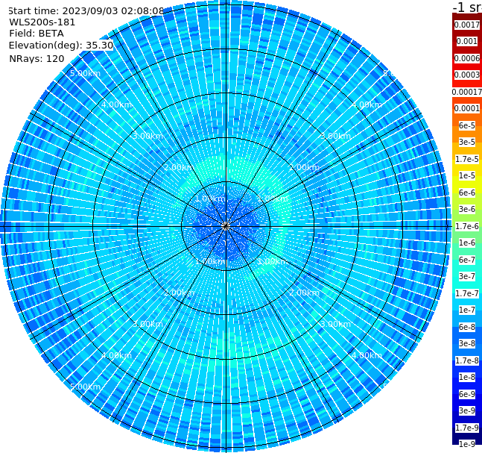Click the 0.0003 colorbar label
Screen dimensions: 482x453
coord(467,75)
